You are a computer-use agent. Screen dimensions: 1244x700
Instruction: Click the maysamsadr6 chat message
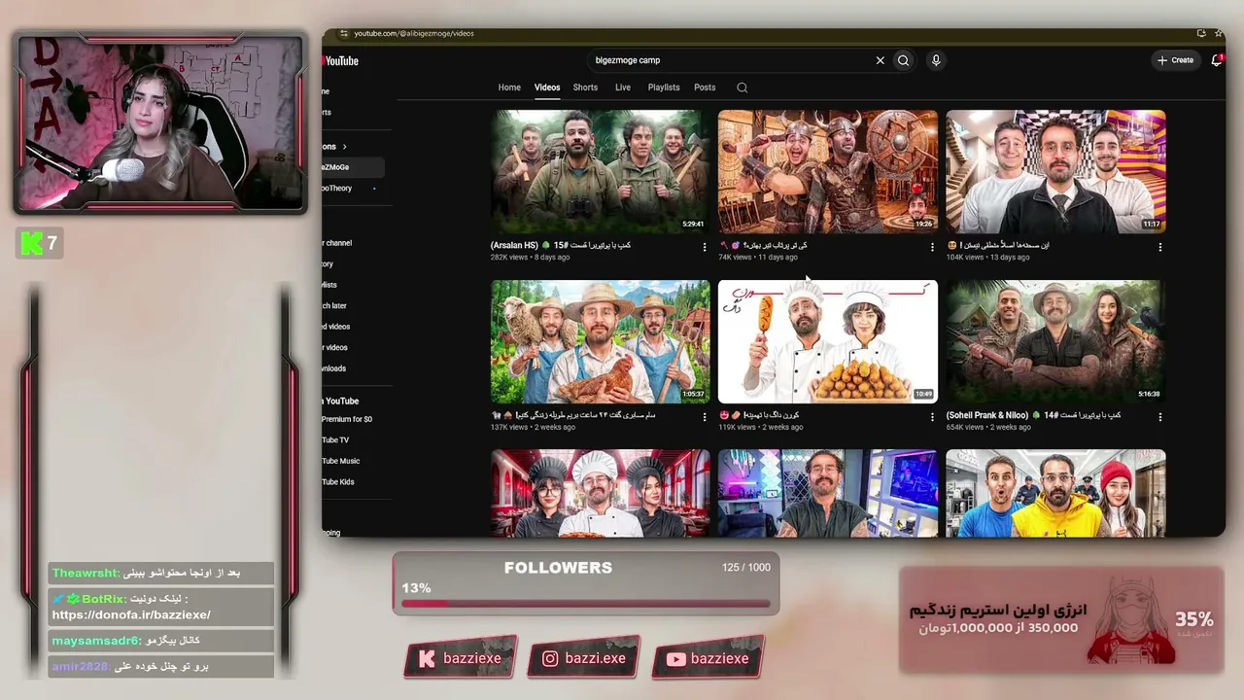tap(161, 641)
